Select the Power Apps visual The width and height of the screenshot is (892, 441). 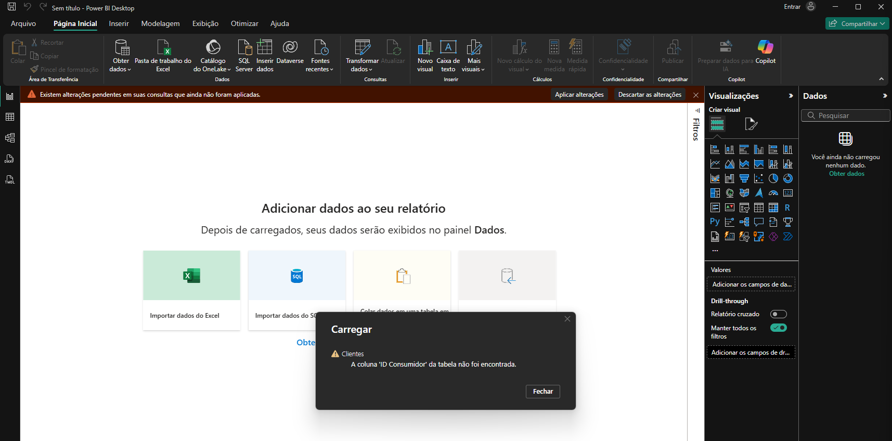tap(773, 237)
